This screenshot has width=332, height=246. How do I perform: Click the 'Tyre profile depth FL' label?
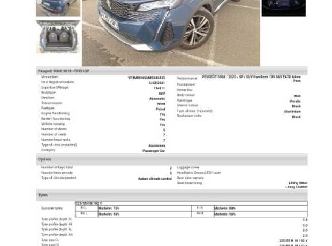coord(57,219)
